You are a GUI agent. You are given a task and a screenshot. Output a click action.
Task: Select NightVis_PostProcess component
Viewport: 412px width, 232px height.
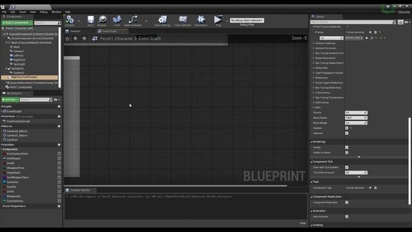click(30, 77)
